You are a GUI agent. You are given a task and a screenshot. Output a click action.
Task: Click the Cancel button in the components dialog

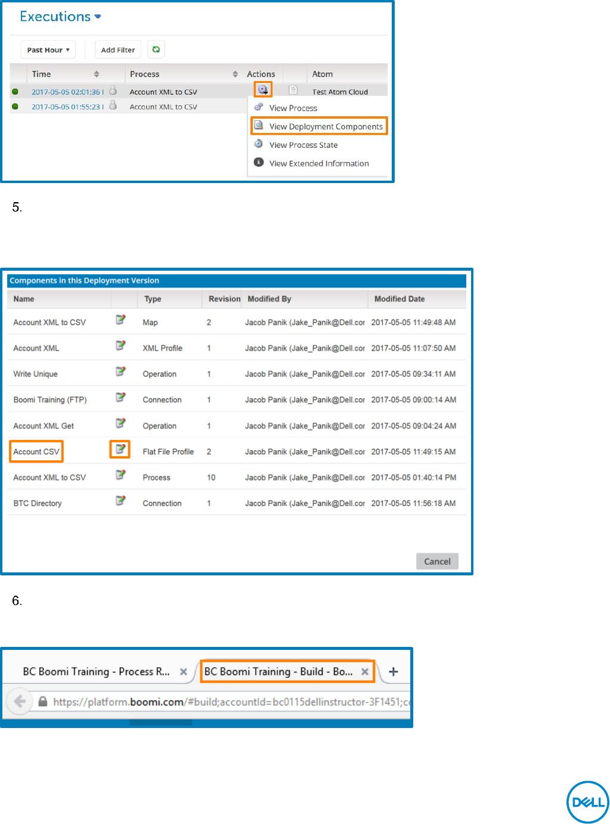pos(437,561)
